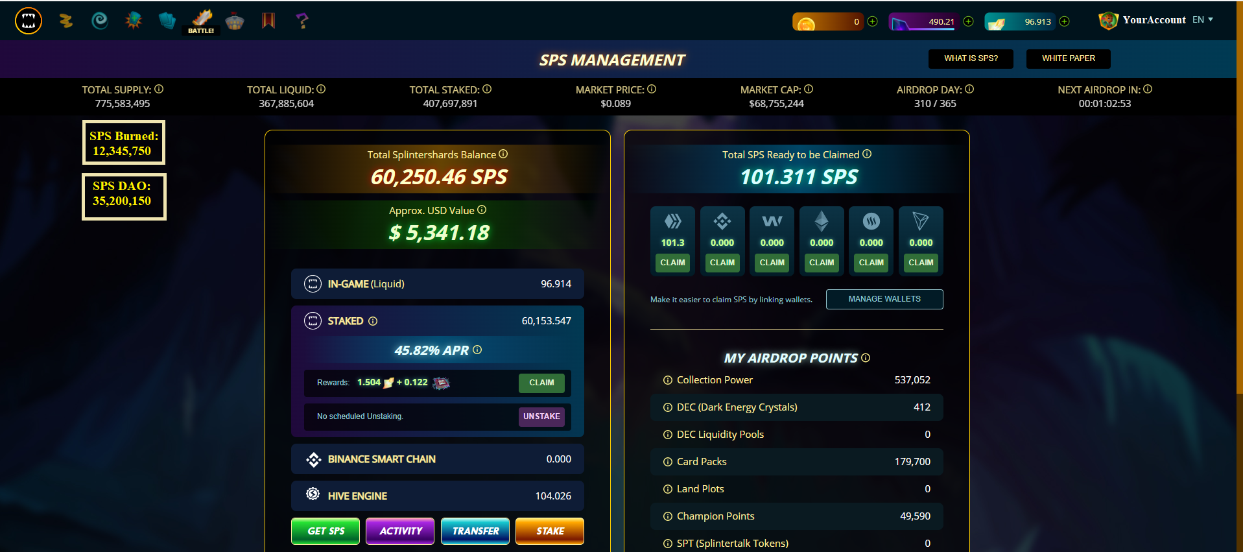Add credits with the plus beside 0
This screenshot has width=1243, height=552.
coord(873,21)
